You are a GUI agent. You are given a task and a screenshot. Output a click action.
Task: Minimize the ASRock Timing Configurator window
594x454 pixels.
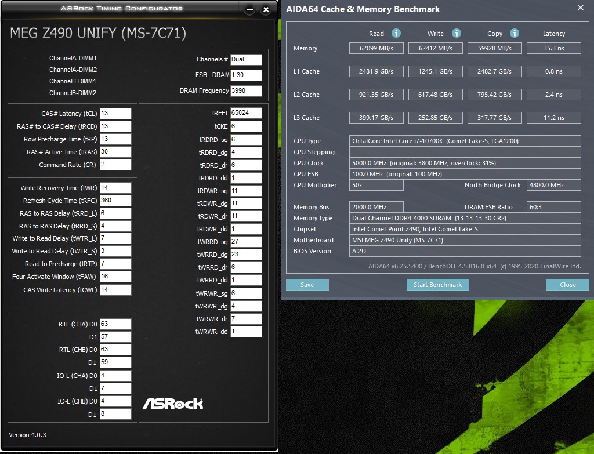pyautogui.click(x=249, y=10)
